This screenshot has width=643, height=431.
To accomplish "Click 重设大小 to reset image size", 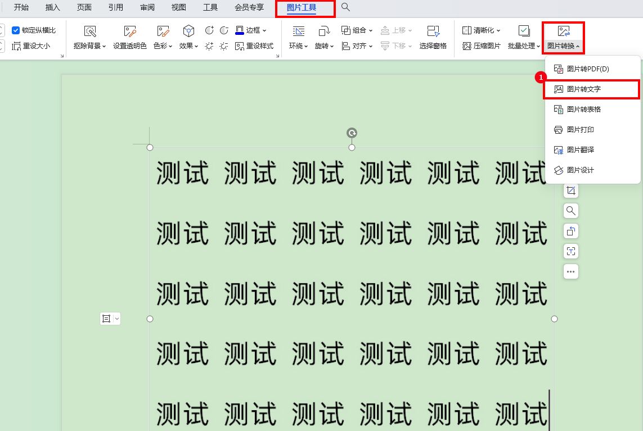I will click(31, 46).
